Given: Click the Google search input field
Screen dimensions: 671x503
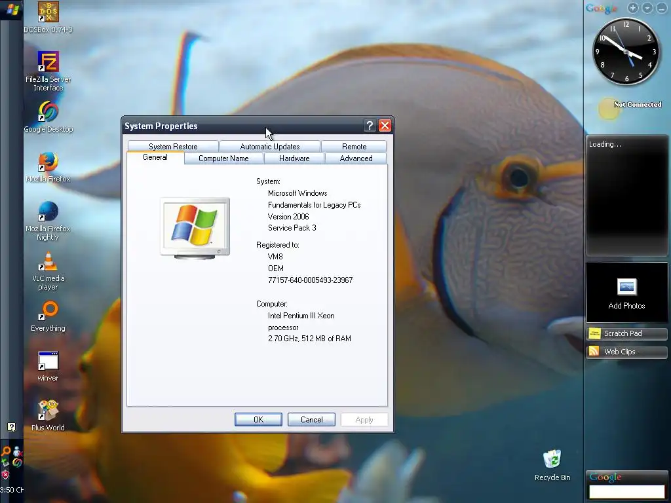Looking at the screenshot, I should (626, 492).
